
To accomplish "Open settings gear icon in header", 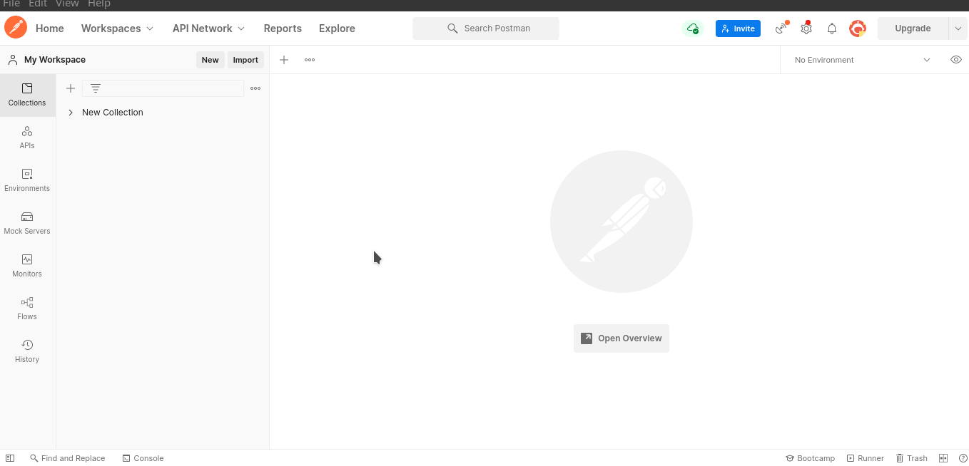I will pos(806,29).
